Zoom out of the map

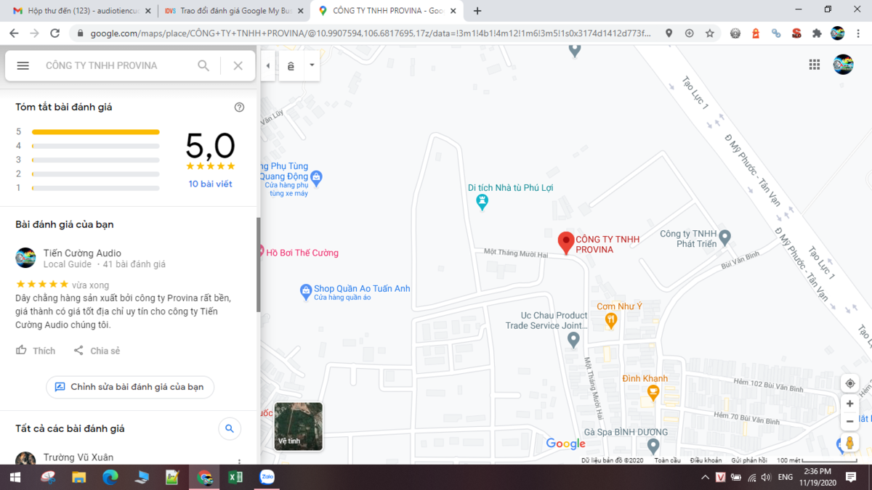pos(849,421)
